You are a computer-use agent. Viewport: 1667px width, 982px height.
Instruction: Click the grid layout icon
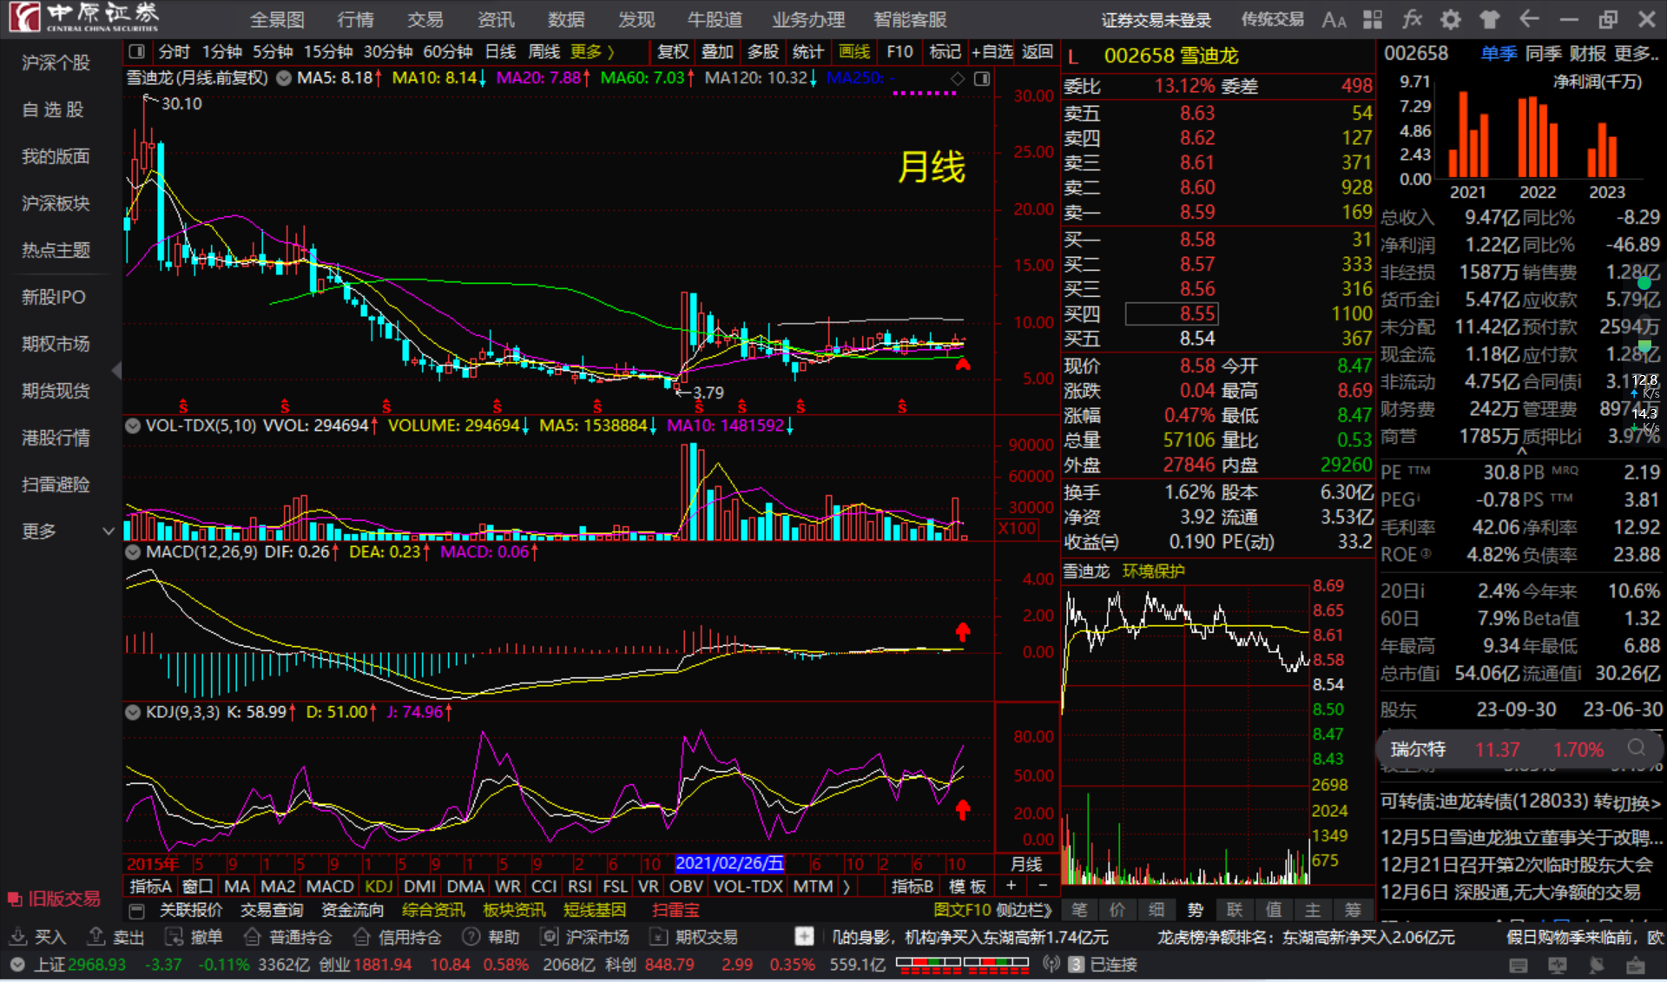(1373, 19)
